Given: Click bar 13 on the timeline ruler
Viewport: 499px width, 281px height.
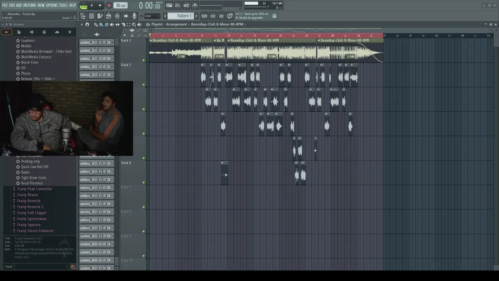Looking at the screenshot, I should [228, 36].
